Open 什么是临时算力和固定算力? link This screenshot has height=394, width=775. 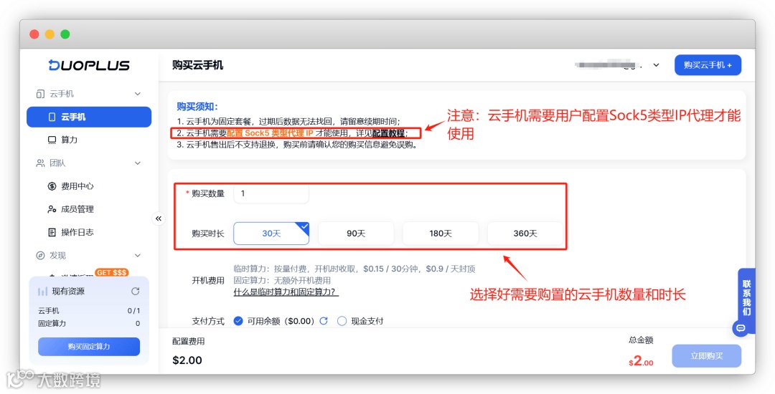[286, 292]
